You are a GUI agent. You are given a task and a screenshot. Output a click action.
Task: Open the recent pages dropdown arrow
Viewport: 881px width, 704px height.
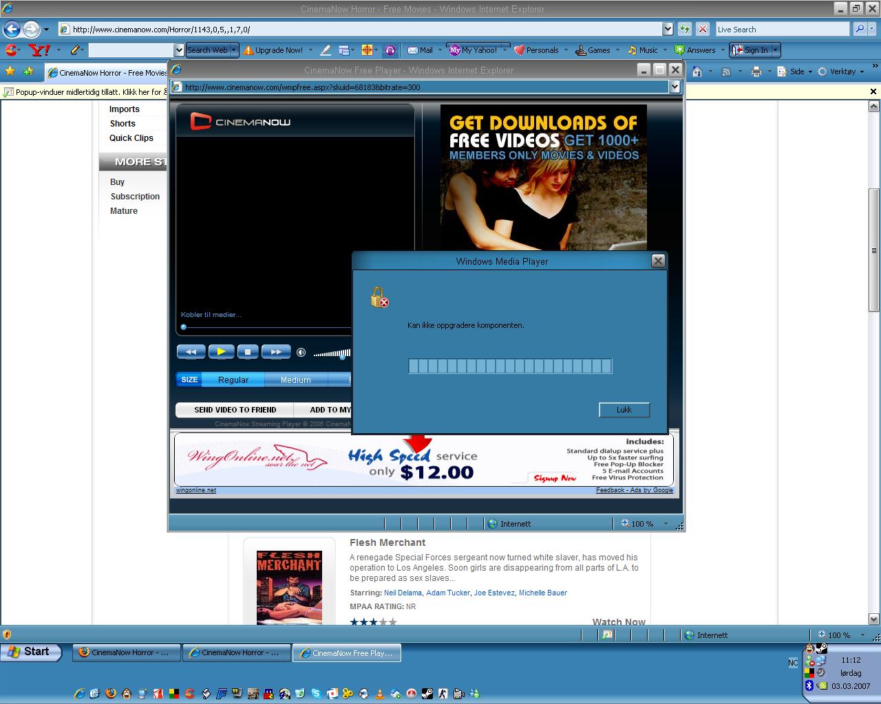click(x=46, y=30)
